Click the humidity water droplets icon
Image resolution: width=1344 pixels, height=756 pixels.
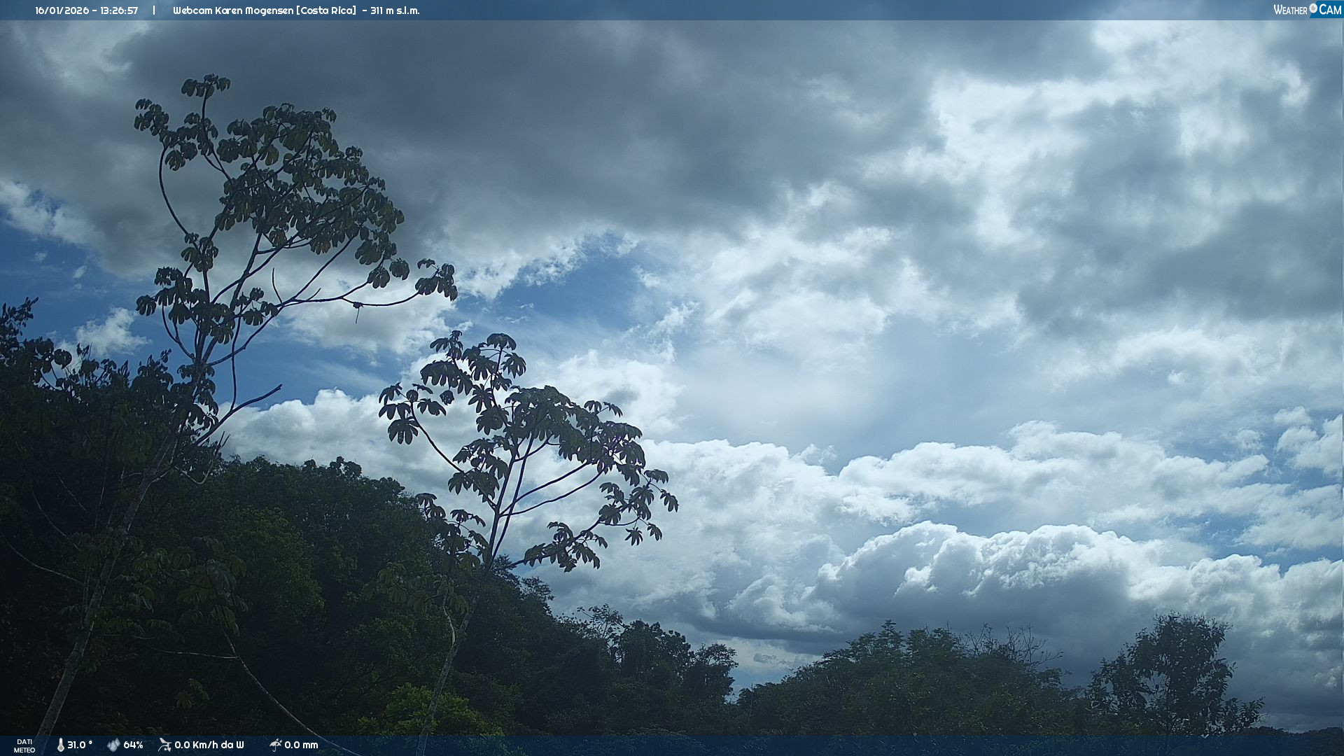pos(113,745)
